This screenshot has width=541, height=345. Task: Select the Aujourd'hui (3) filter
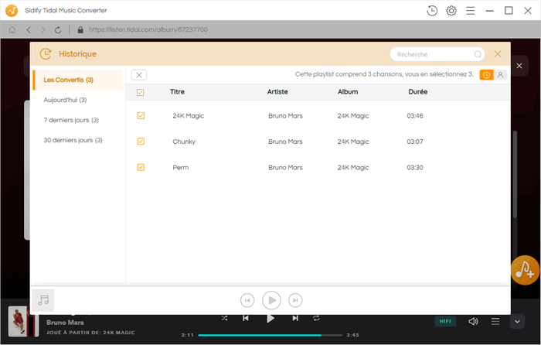pos(65,100)
